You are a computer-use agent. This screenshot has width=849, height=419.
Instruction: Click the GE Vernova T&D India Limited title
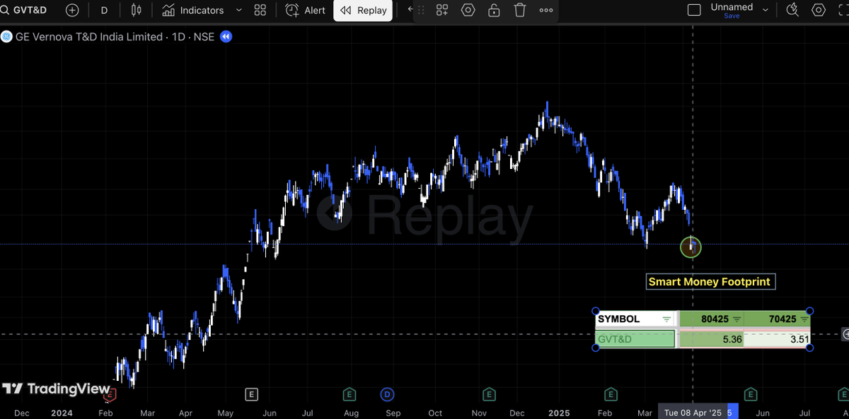coord(89,37)
